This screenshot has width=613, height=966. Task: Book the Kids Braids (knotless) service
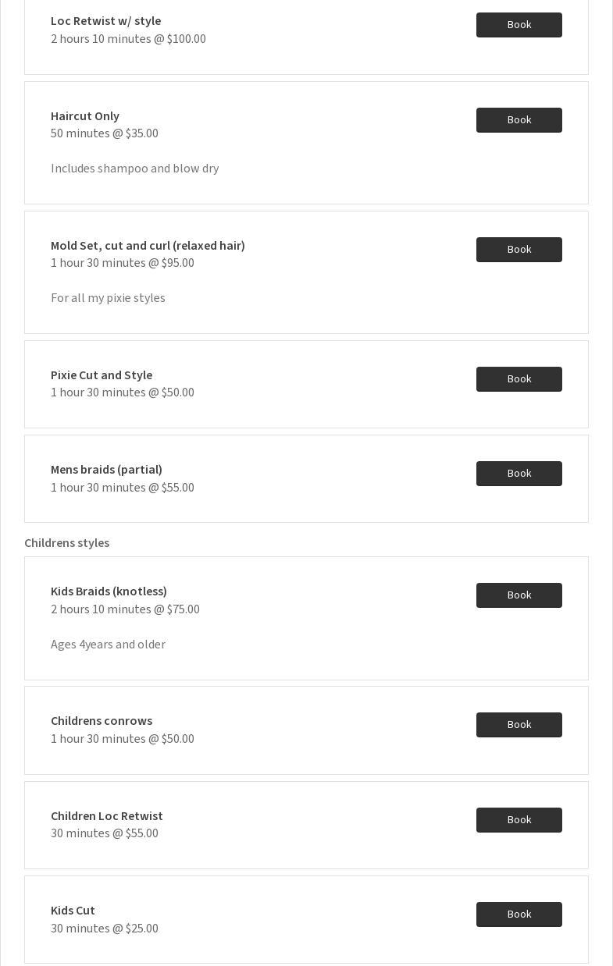pos(519,595)
